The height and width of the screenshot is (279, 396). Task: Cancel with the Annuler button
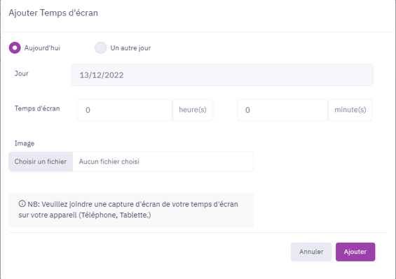pos(311,252)
